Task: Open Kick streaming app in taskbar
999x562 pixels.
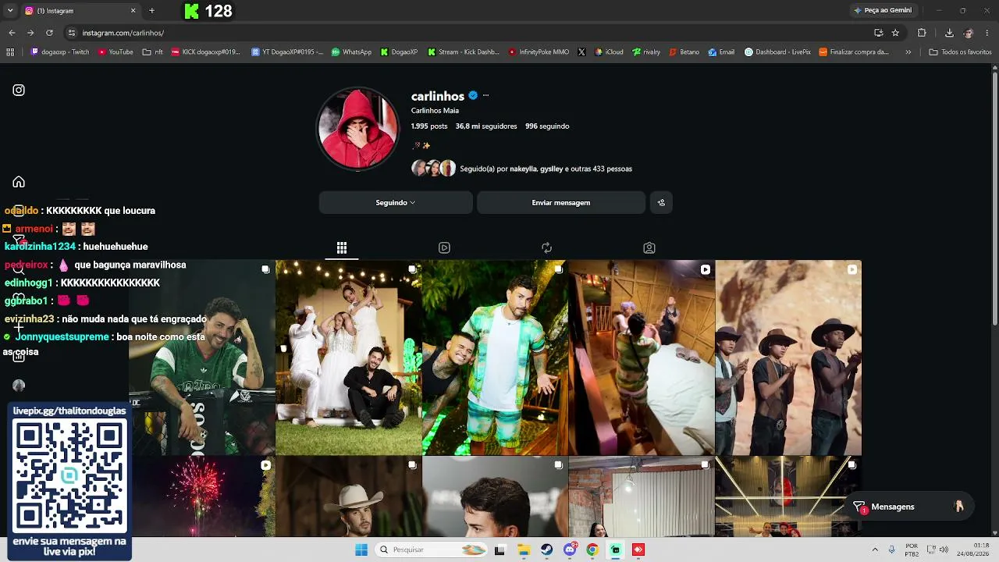Action: 616,550
